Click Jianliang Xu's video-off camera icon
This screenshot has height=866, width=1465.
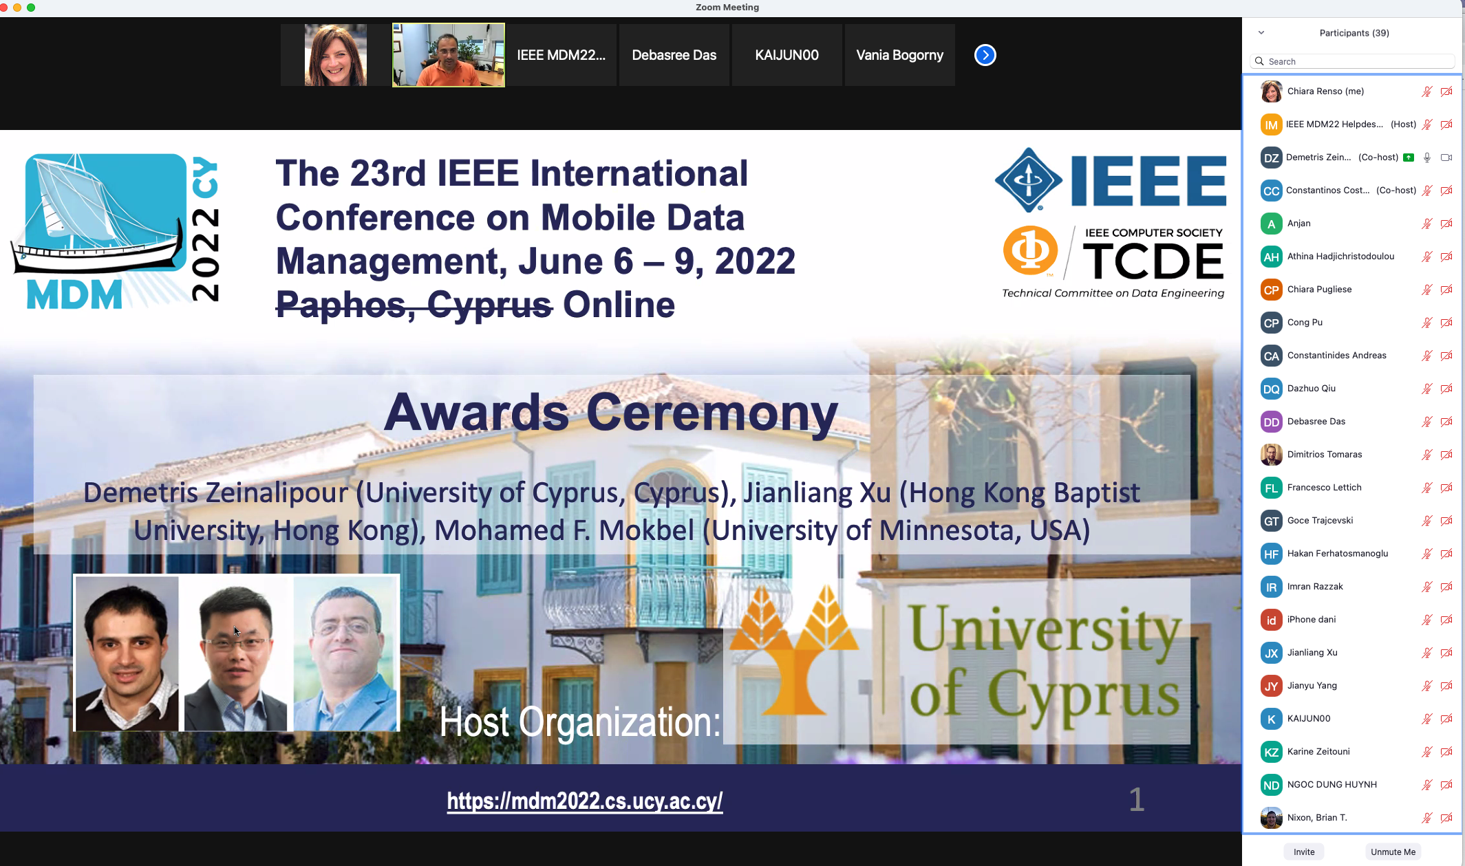[1446, 653]
